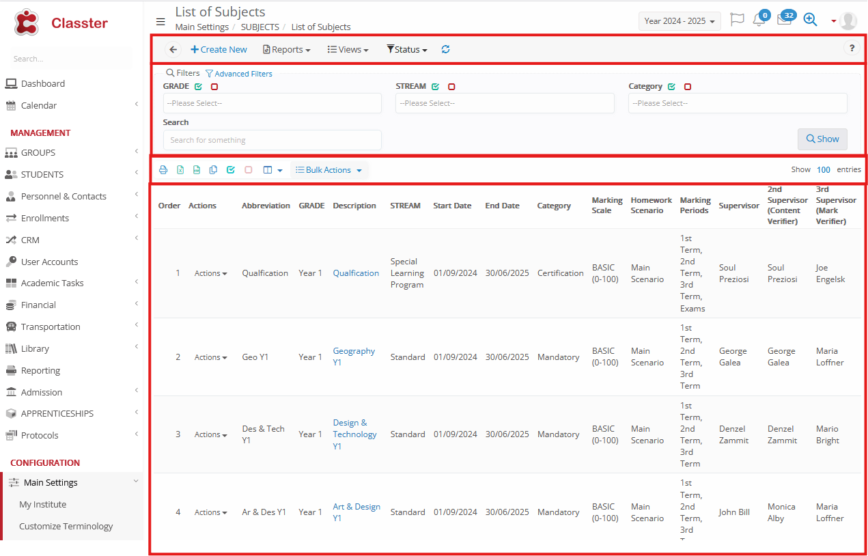
Task: Go back using the back arrow button
Action: coord(173,49)
